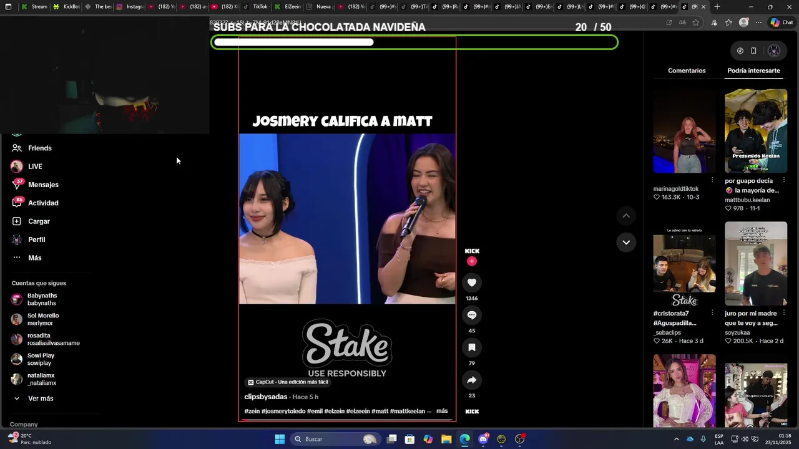
Task: Open Microsoft Store from the taskbar
Action: click(410, 439)
